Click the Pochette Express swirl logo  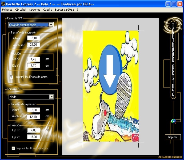point(173,25)
